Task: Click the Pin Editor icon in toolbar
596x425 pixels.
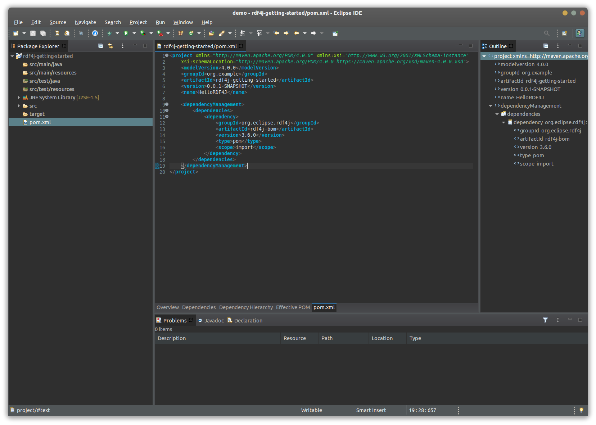Action: (x=335, y=33)
